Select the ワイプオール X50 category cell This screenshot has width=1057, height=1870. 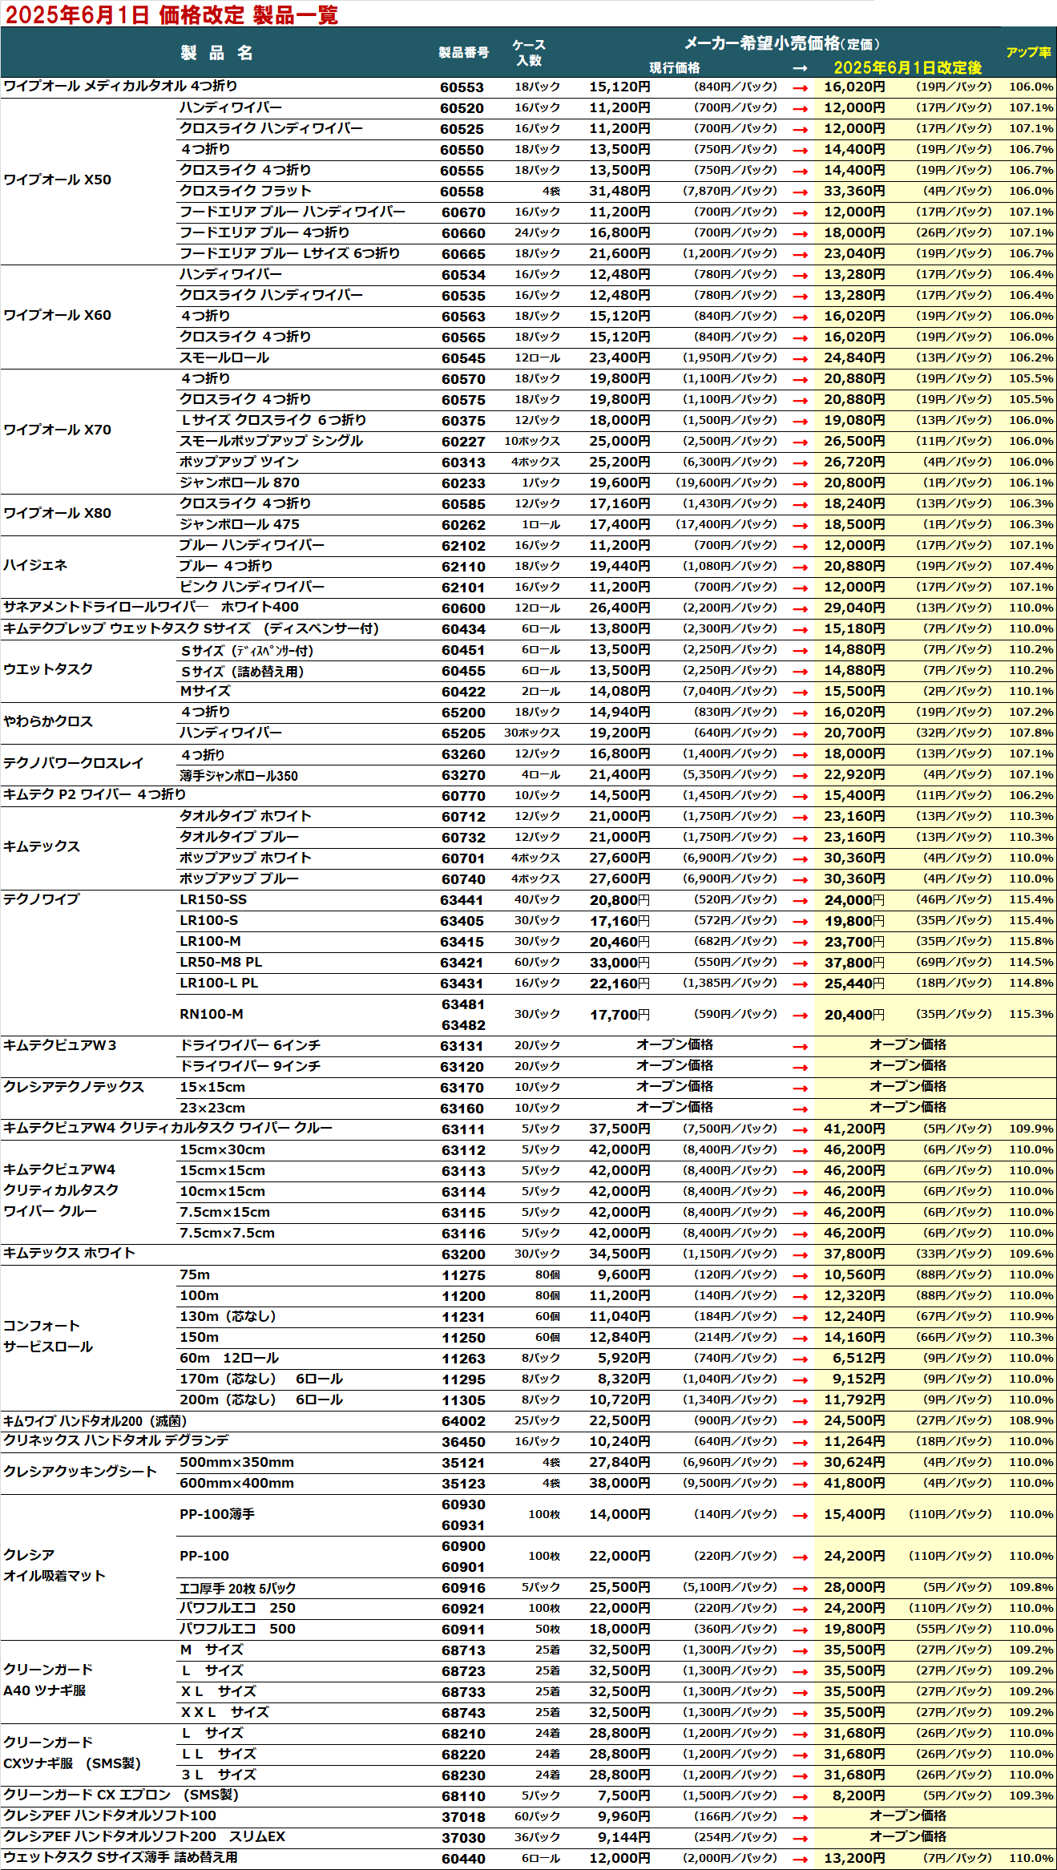pos(58,180)
